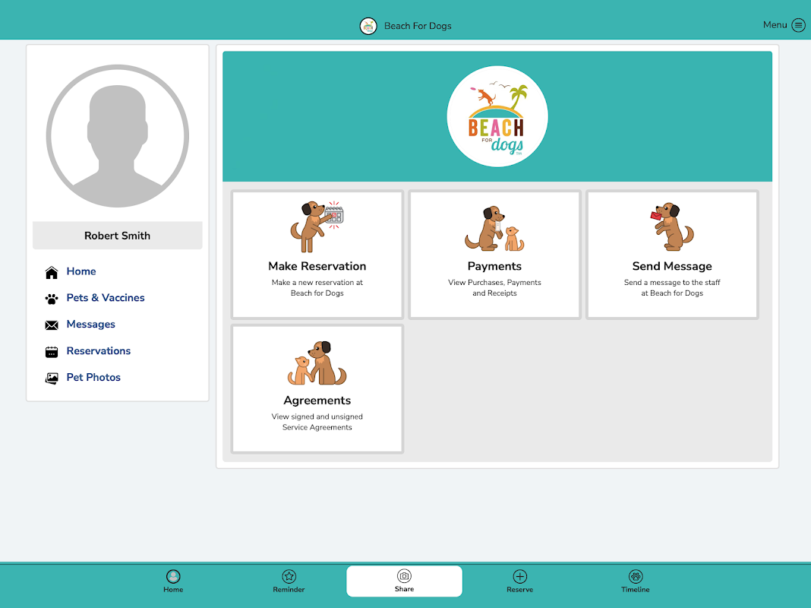Click the dog with calendar illustration
The height and width of the screenshot is (608, 811).
click(x=317, y=226)
